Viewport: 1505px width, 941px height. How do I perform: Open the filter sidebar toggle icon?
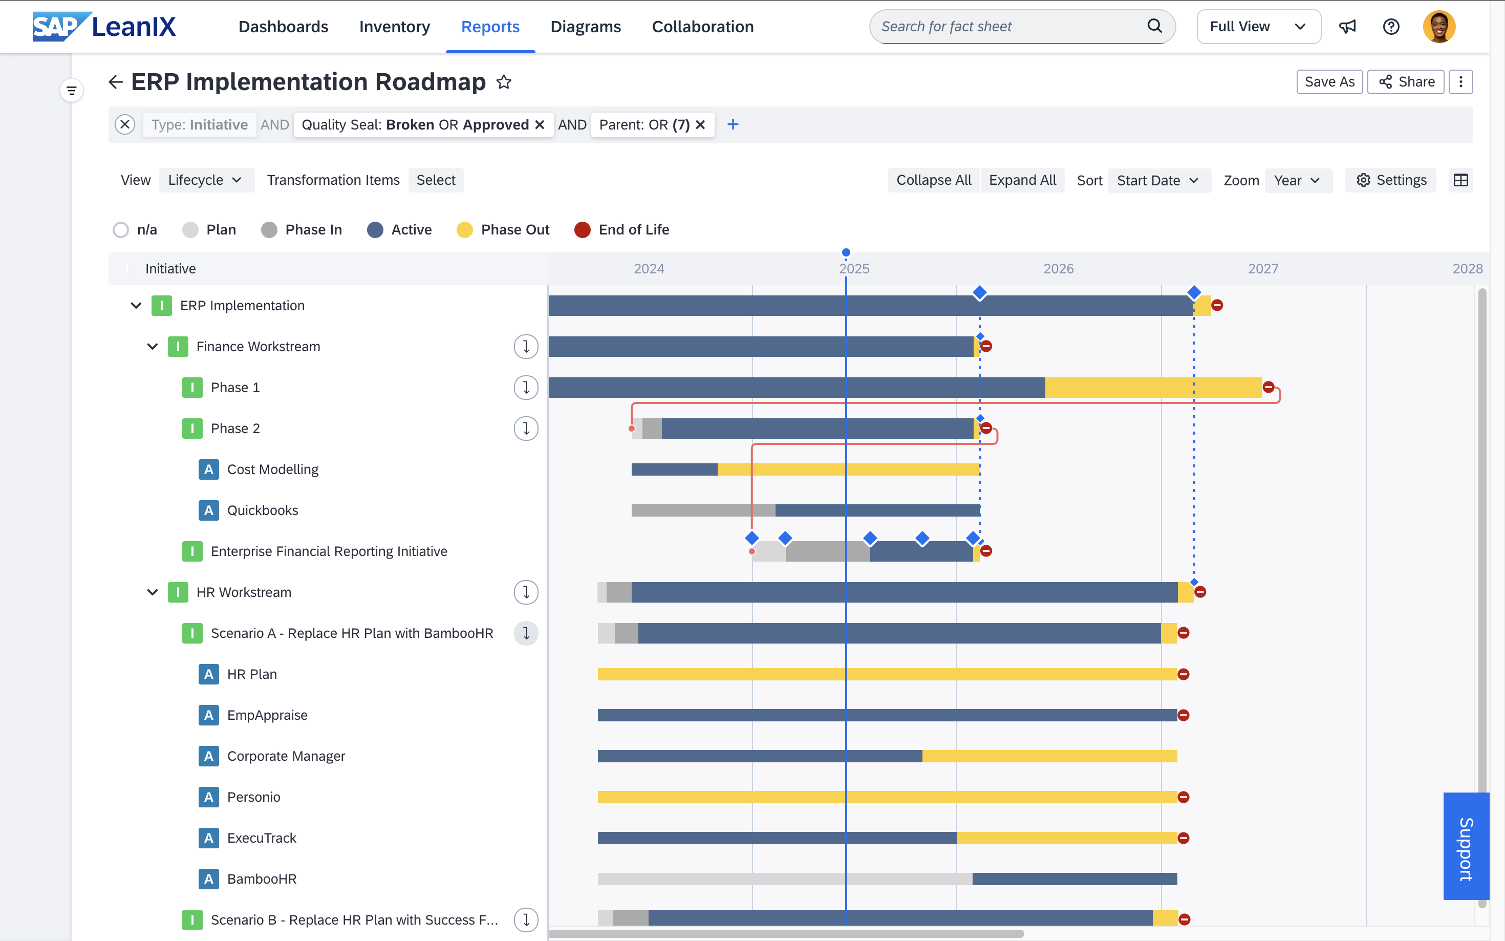[x=72, y=91]
